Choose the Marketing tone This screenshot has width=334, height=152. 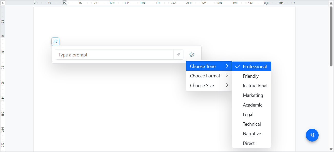click(251, 95)
